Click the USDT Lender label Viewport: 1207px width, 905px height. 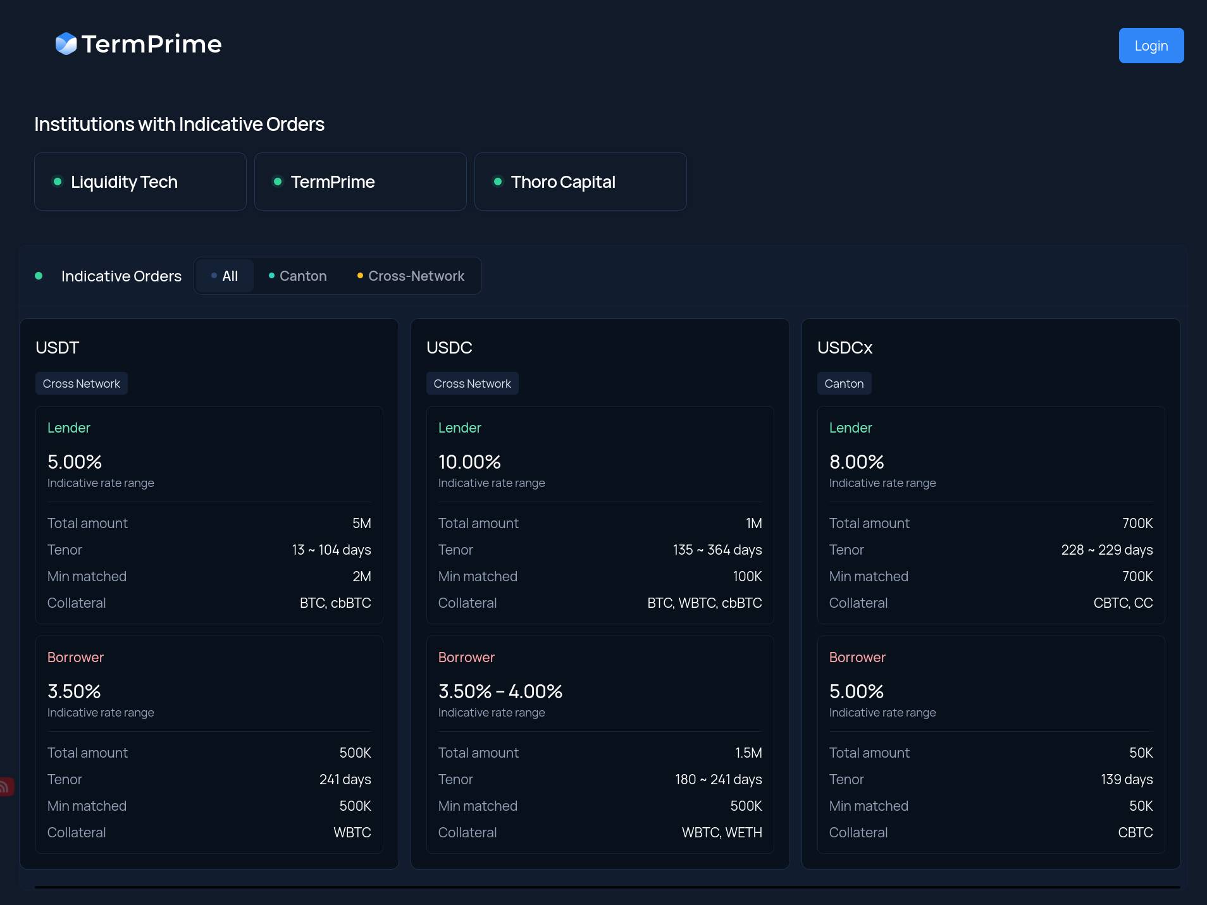(x=69, y=428)
